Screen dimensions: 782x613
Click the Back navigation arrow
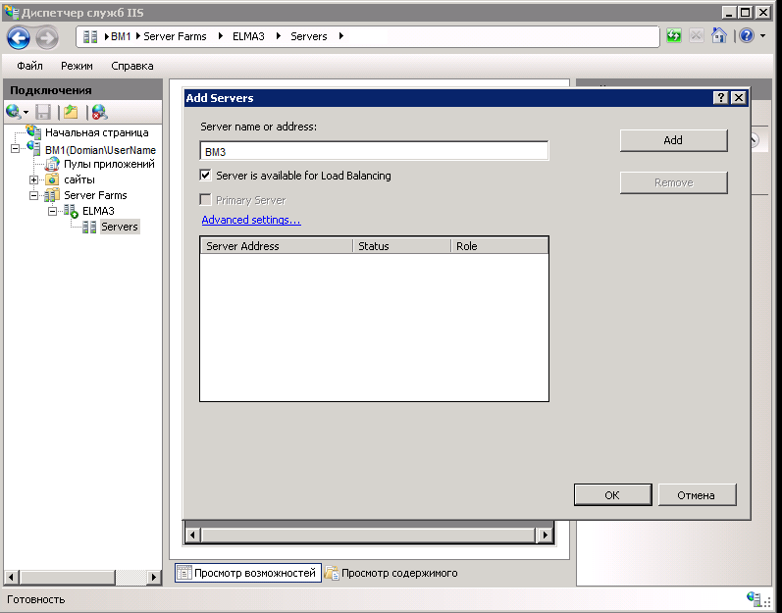tap(19, 37)
